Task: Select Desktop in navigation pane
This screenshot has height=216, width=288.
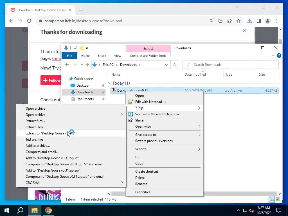Action: tap(82, 85)
